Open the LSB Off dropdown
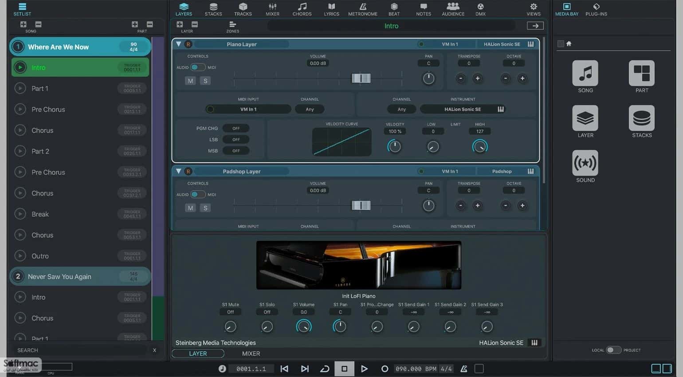The image size is (683, 377). tap(236, 139)
